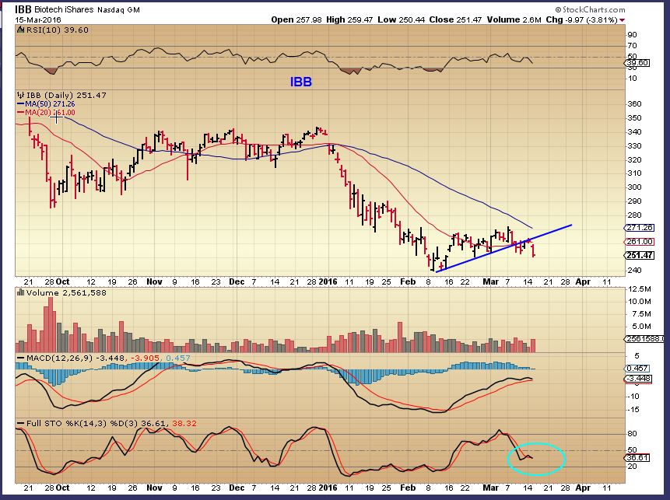This screenshot has height=500, width=670.
Task: Click the 'Chg -9.97 (-3.81%)' value
Action: coord(581,19)
